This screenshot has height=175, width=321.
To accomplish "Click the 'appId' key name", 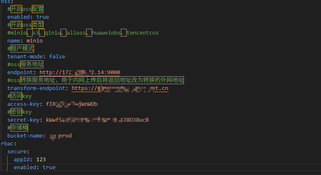I will [22, 160].
